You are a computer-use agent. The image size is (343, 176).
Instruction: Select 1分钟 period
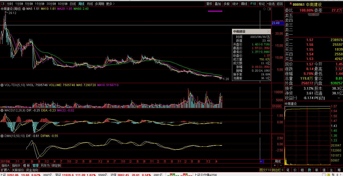[x=19, y=4]
